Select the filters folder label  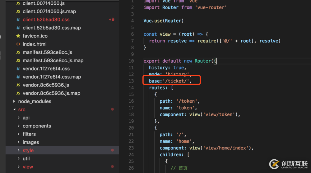29,134
